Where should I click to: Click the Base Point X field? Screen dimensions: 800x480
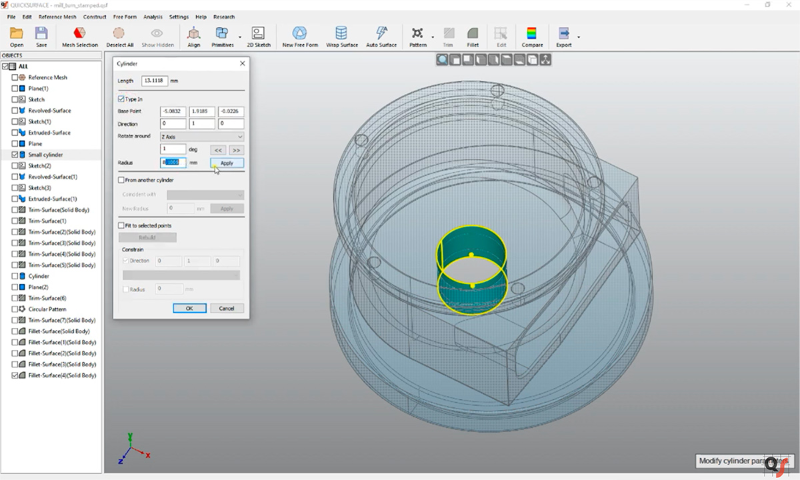(173, 111)
